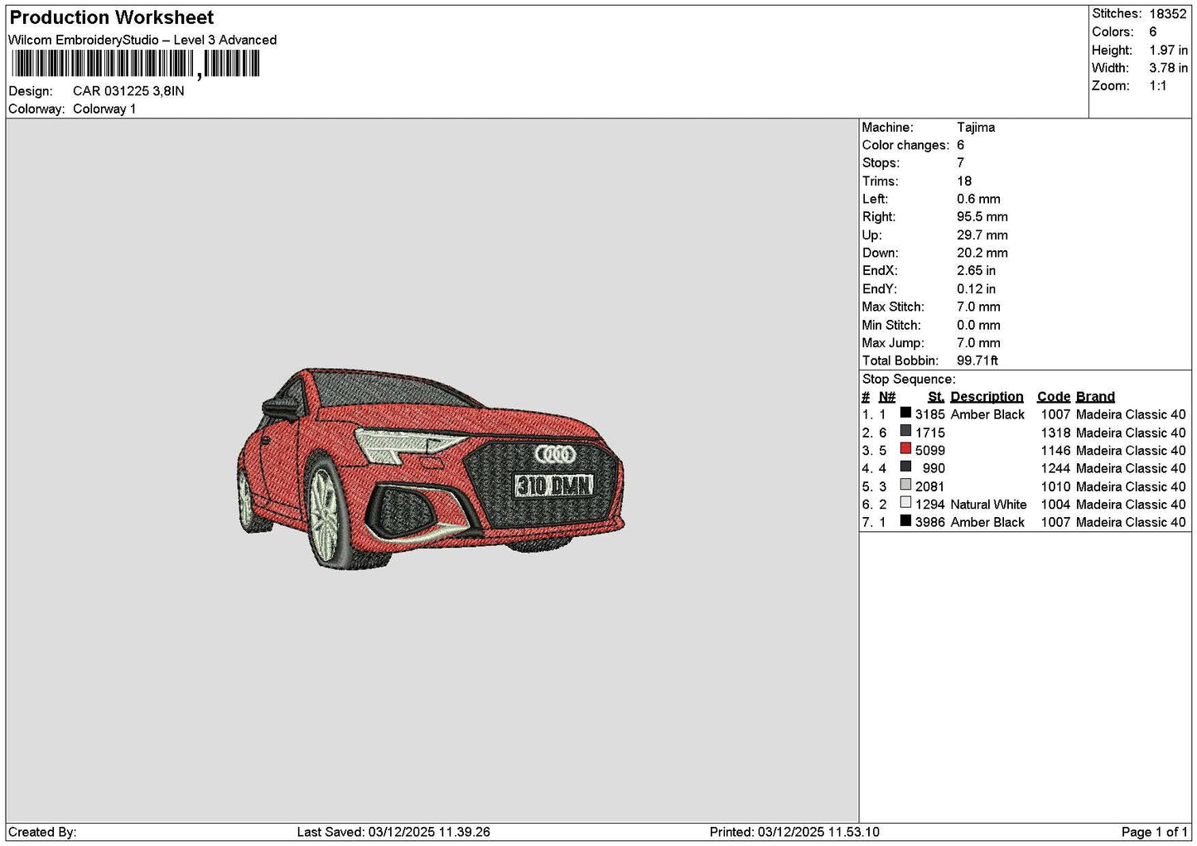Click 'Page 1 of 1' in footer
Screen dimensions: 1197x846
[1154, 832]
